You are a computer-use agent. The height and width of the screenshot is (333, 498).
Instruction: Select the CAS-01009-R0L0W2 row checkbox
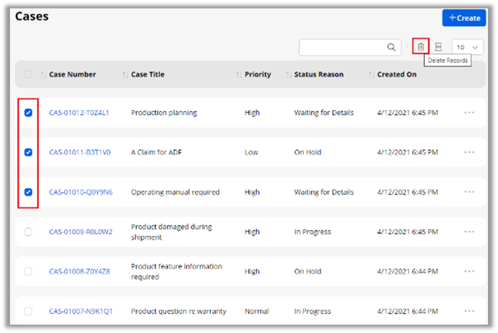(28, 232)
